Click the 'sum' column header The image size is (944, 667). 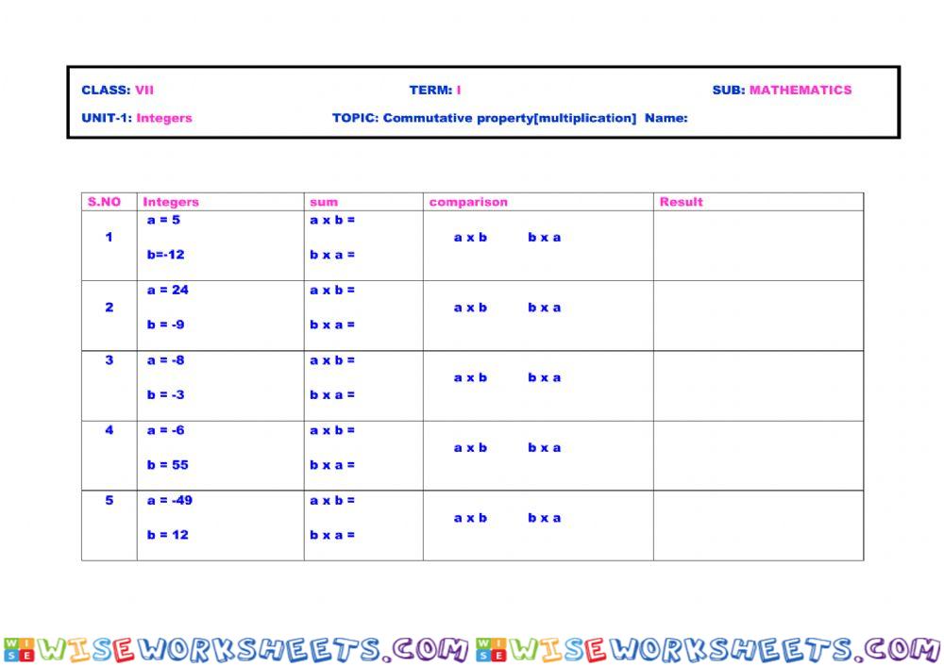coord(324,203)
